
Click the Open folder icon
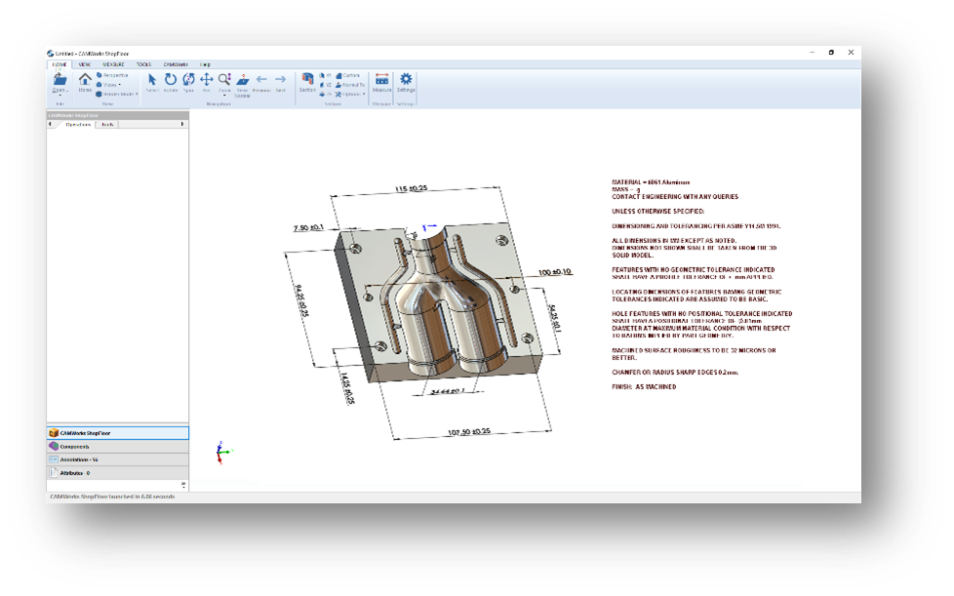pos(60,79)
